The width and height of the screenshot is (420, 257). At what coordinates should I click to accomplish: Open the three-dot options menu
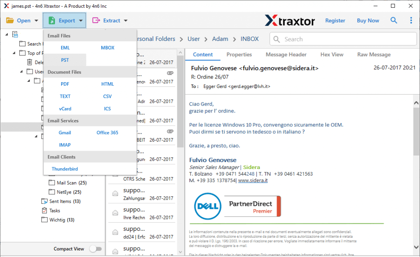pos(411,20)
